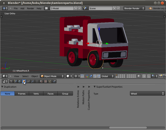Open the Global transform orientation dropdown
This screenshot has width=166, height=130.
[107, 76]
